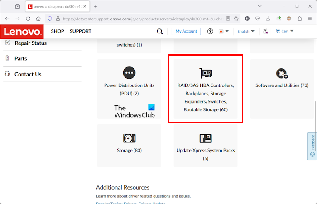Expand the Japan flag country dropdown
Image resolution: width=317 pixels, height=204 pixels.
(224, 31)
